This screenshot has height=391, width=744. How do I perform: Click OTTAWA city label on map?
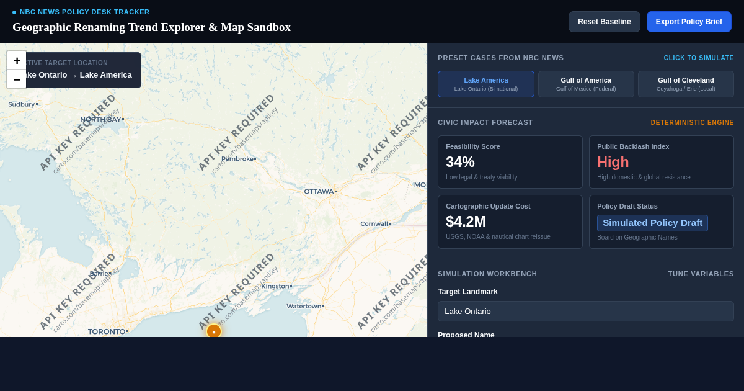click(319, 191)
